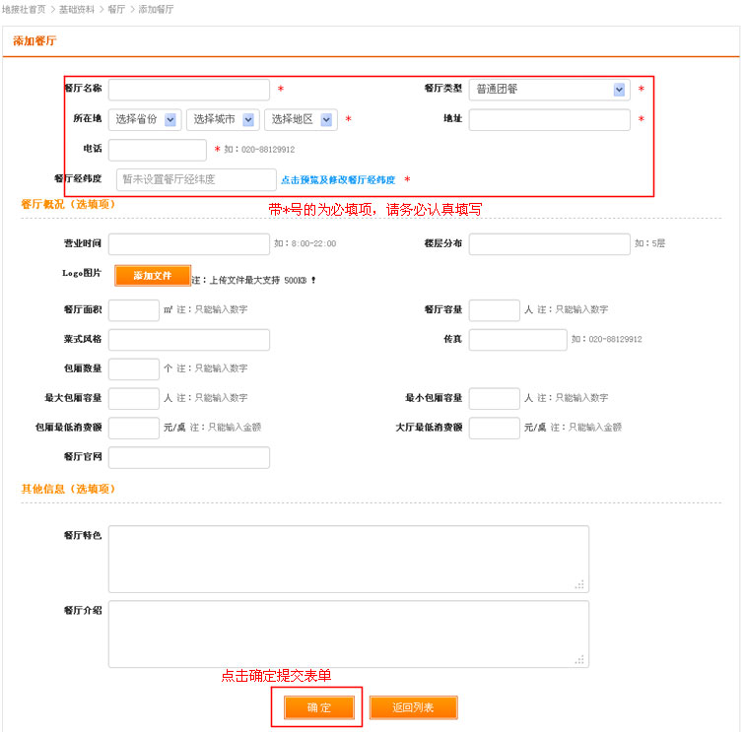Click the 返回列表 button
Image resolution: width=744 pixels, height=732 pixels.
(413, 707)
